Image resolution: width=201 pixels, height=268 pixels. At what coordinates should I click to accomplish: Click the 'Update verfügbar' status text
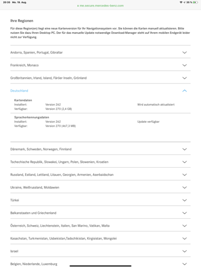click(x=148, y=122)
